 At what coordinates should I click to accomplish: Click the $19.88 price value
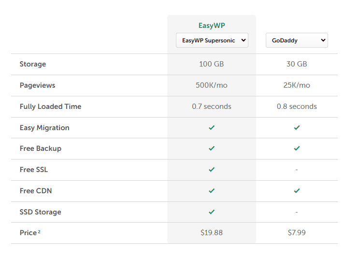tap(212, 233)
